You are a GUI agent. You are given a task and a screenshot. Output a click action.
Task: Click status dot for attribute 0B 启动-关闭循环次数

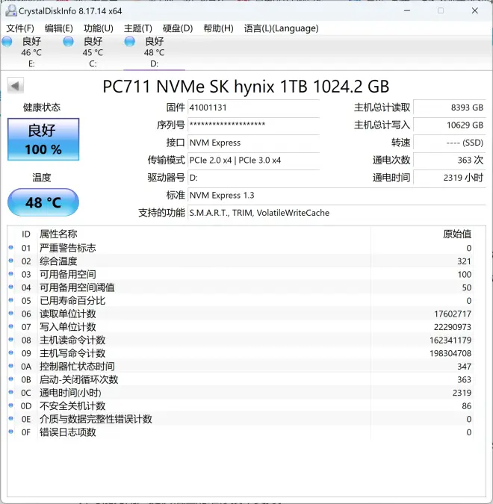11,379
